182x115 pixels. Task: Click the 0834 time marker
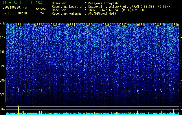pyautogui.click(x=71, y=25)
